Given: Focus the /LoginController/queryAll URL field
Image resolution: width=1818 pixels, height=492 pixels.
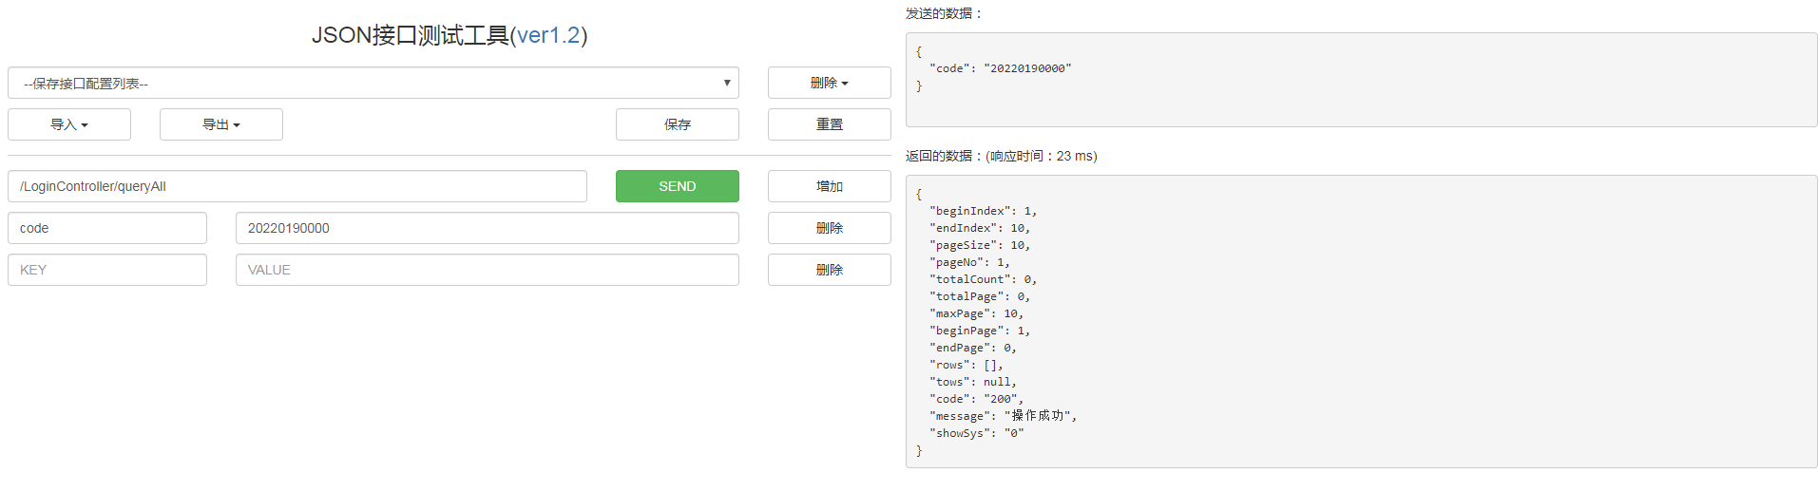Looking at the screenshot, I should click(x=297, y=186).
